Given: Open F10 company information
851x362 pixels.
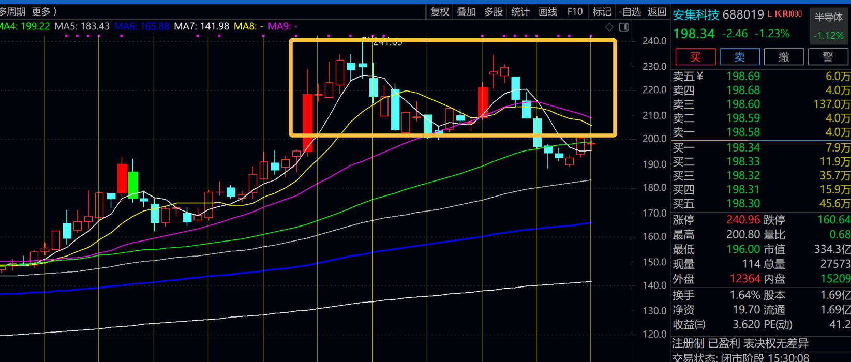Looking at the screenshot, I should [x=575, y=11].
